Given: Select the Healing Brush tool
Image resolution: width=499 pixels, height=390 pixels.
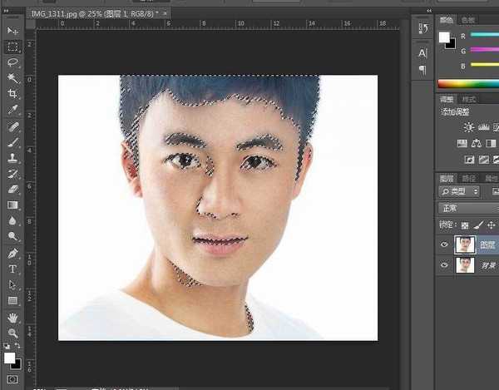Looking at the screenshot, I should [12, 127].
